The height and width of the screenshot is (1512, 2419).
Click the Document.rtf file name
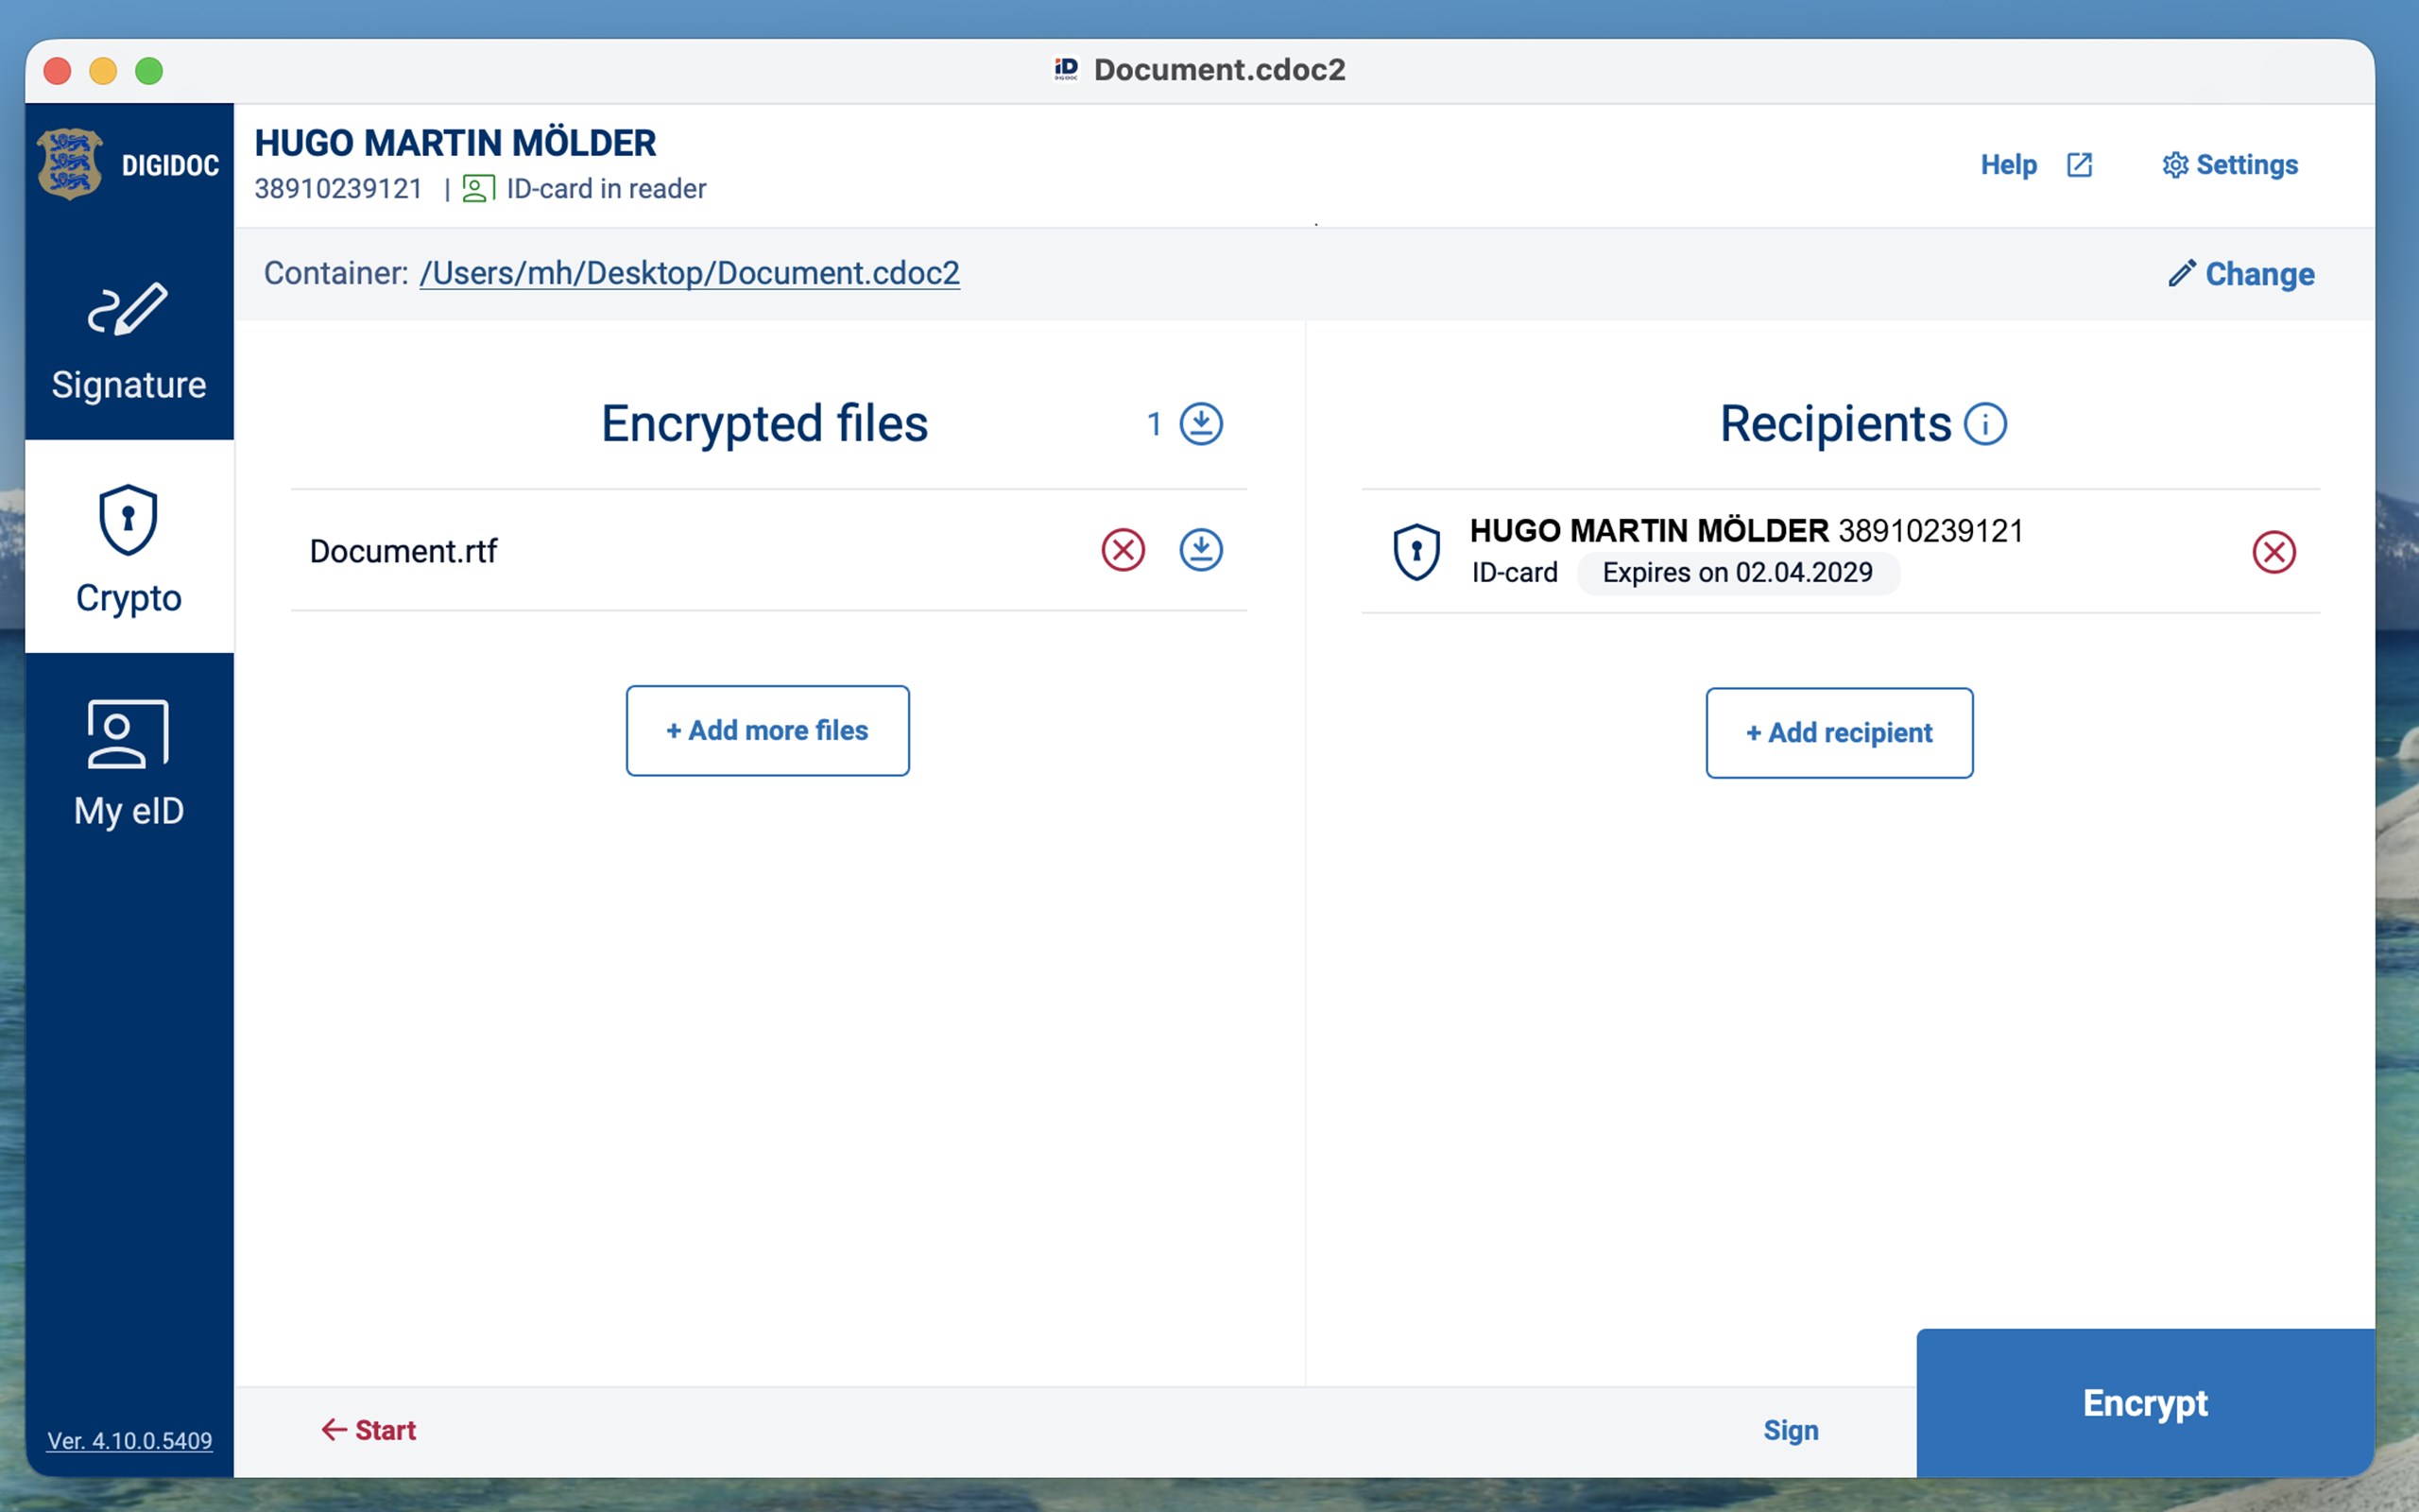403,551
